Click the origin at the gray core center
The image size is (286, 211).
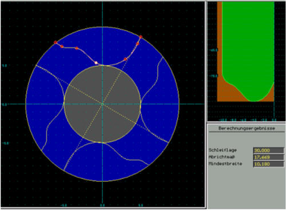102,104
